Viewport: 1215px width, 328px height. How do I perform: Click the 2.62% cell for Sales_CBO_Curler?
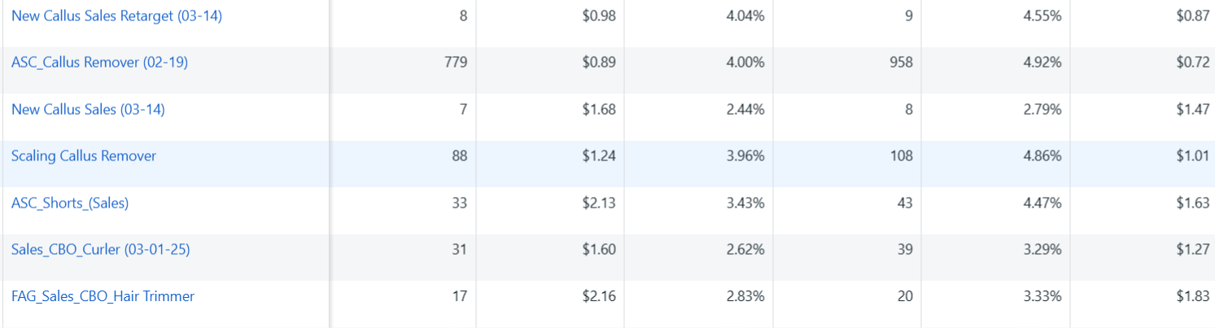tap(745, 249)
